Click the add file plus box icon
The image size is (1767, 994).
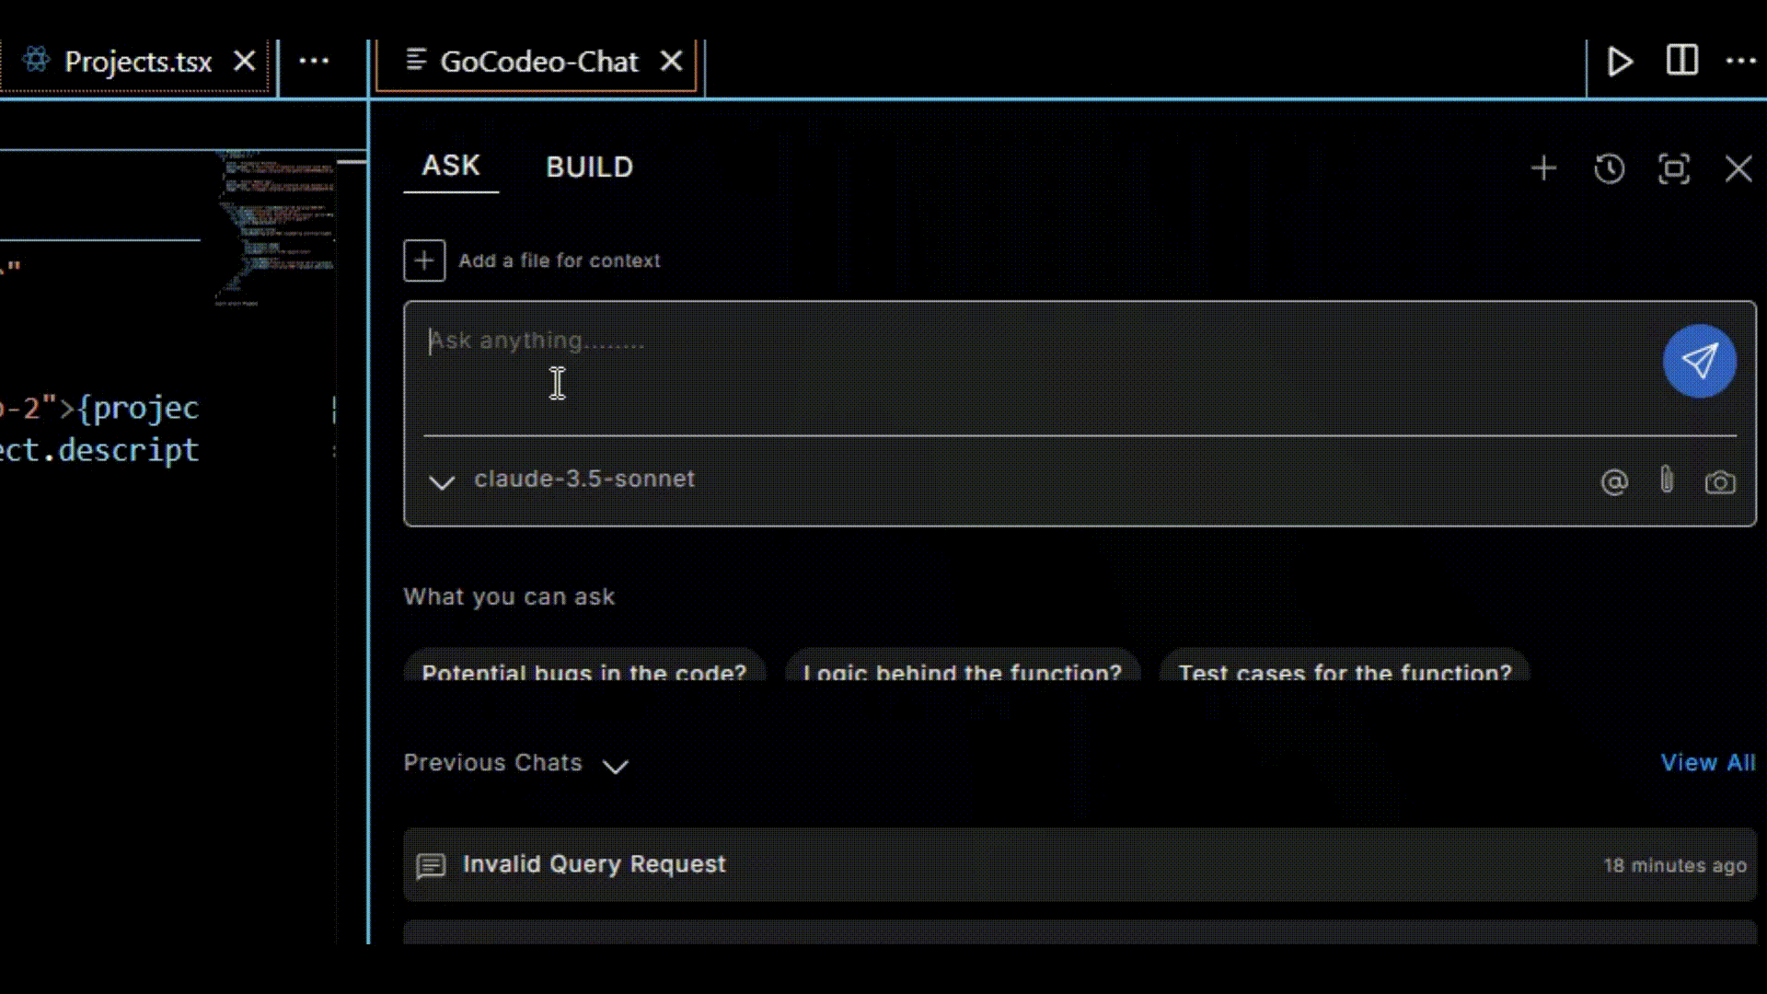pyautogui.click(x=424, y=260)
